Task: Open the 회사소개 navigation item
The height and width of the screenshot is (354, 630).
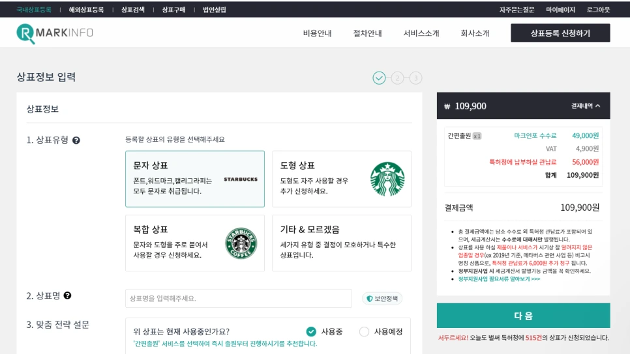Action: pyautogui.click(x=475, y=33)
